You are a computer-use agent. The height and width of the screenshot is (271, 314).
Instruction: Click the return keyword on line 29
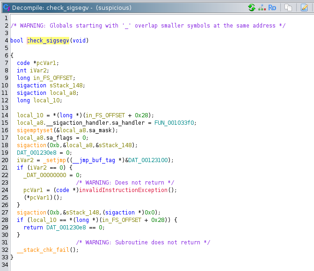point(33,228)
